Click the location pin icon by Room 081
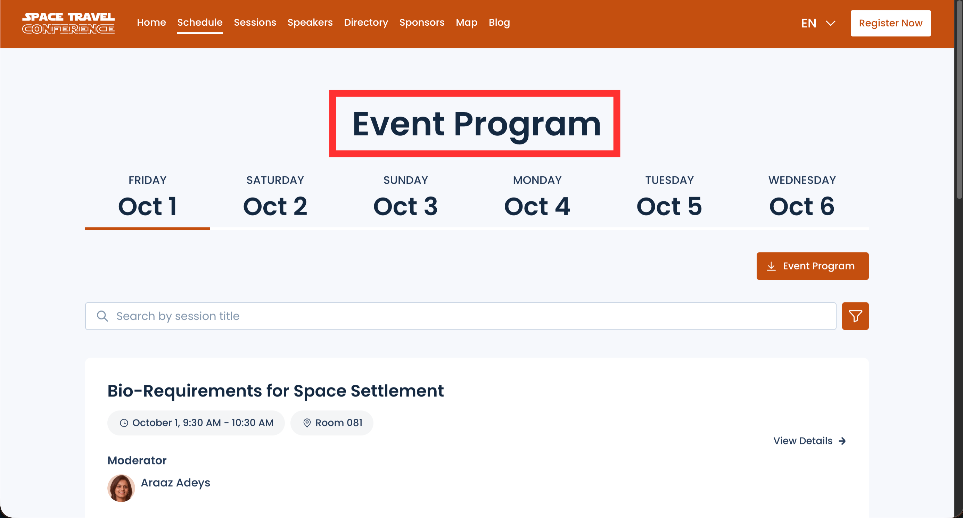 pyautogui.click(x=306, y=423)
